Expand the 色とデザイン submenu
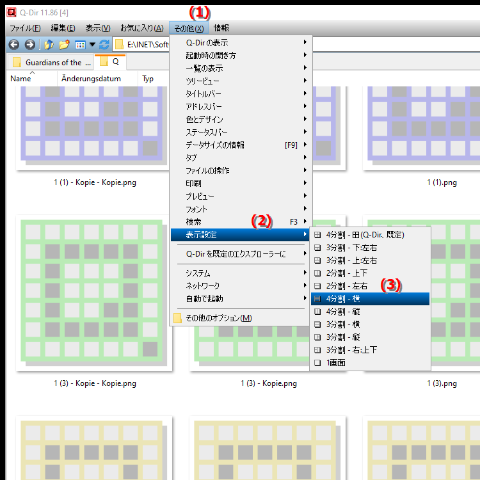Viewport: 480px width, 480px height. [x=241, y=120]
